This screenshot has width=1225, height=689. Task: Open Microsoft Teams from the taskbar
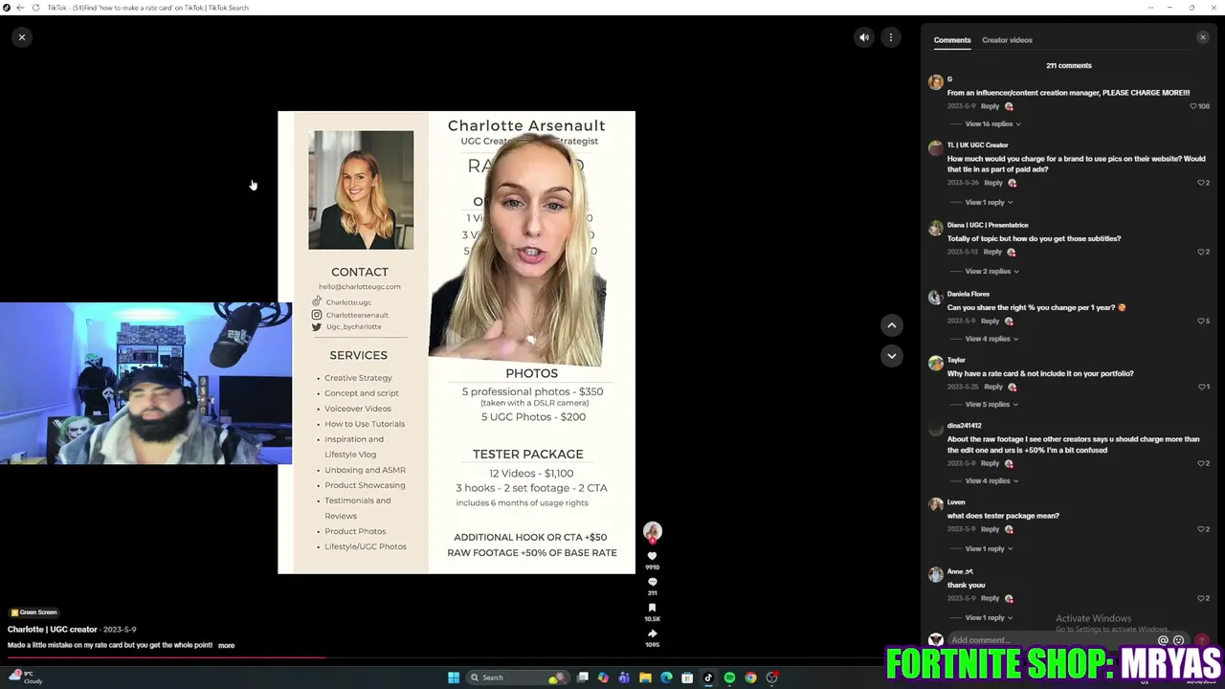pos(624,678)
